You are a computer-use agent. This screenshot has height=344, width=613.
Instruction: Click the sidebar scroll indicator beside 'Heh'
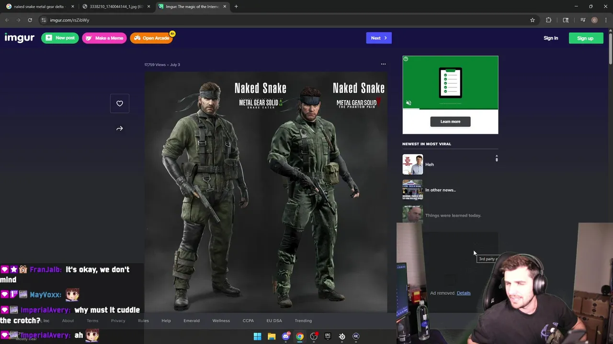pos(497,159)
